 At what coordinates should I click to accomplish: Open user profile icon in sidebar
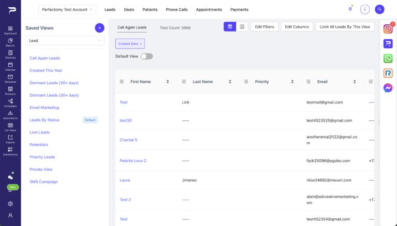tap(10, 215)
